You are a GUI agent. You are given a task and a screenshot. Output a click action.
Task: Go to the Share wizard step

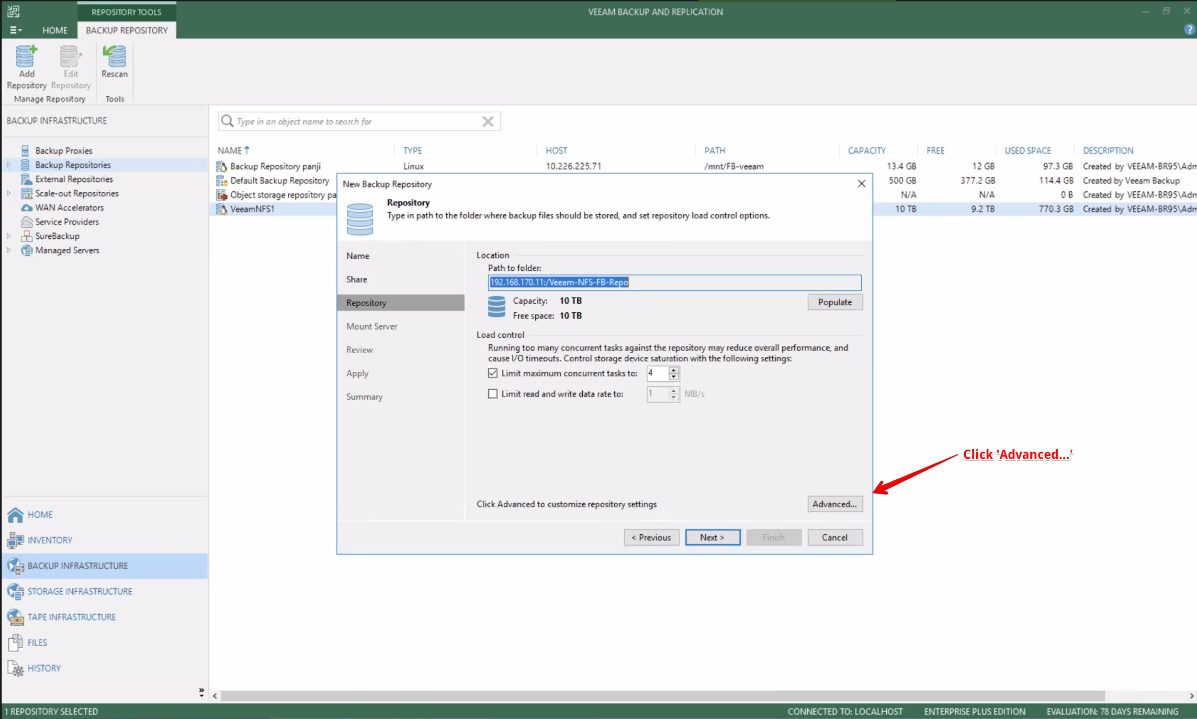click(356, 279)
